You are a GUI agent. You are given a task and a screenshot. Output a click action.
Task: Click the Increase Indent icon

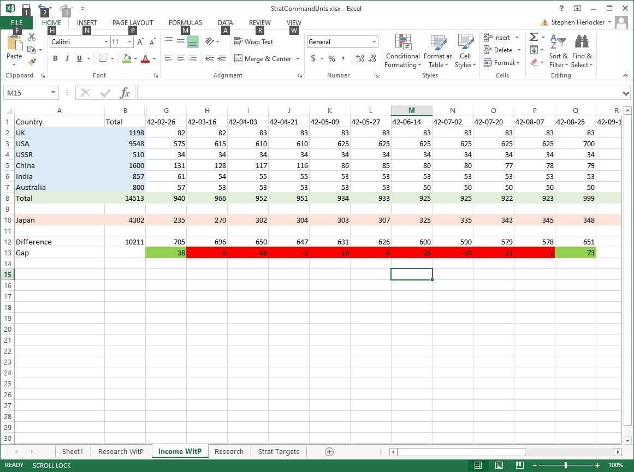pos(222,58)
